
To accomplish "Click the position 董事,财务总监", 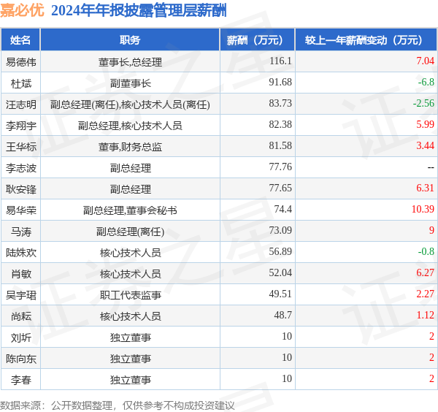I will [x=130, y=147].
